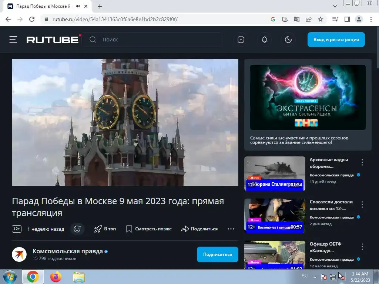View site lock information icon
This screenshot has width=379, height=284.
click(x=47, y=19)
